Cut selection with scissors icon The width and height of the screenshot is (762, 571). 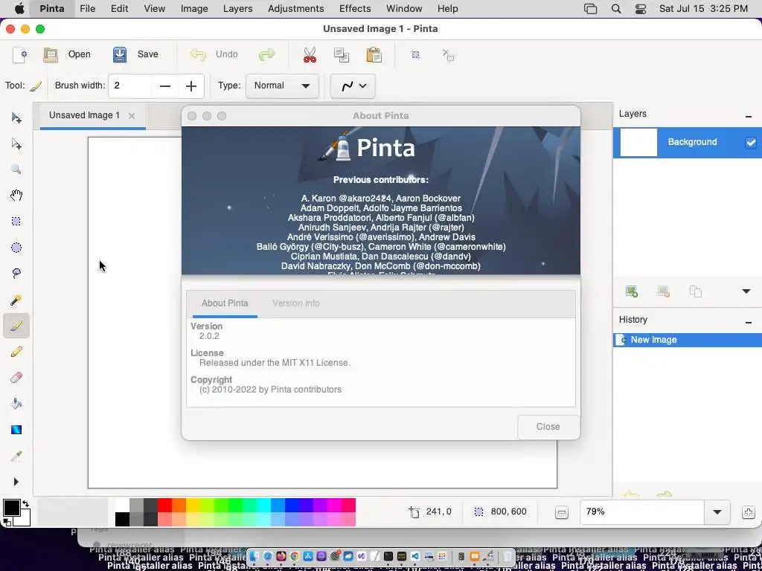(310, 54)
